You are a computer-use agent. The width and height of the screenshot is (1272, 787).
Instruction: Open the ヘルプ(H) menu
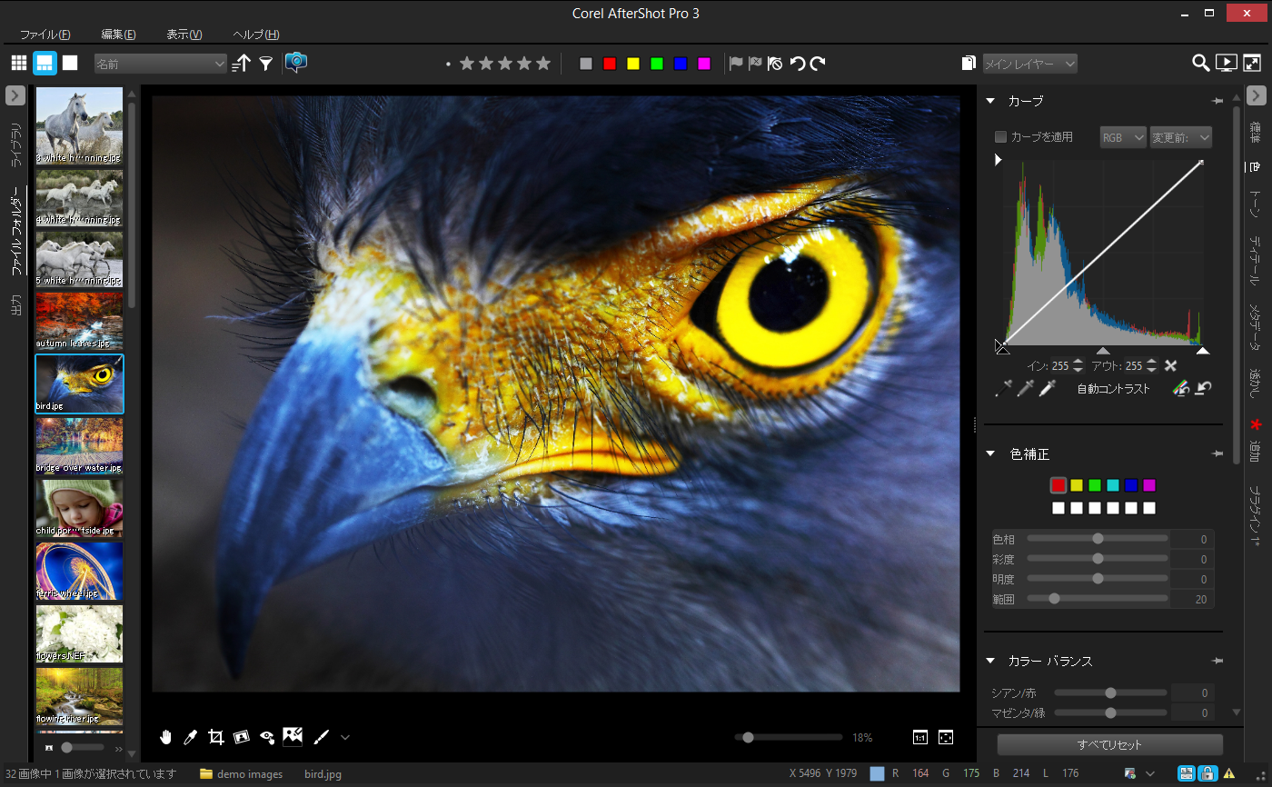(x=256, y=35)
